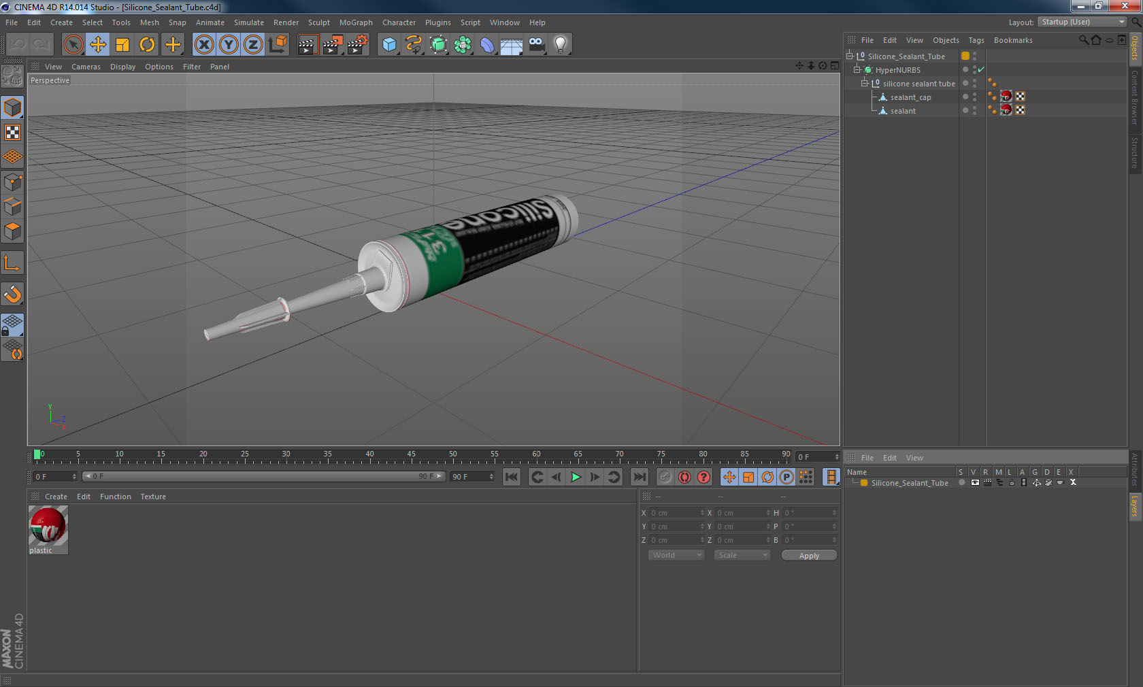Collapse the HyperNURBS tree node
Image resolution: width=1143 pixels, height=687 pixels.
tap(857, 70)
